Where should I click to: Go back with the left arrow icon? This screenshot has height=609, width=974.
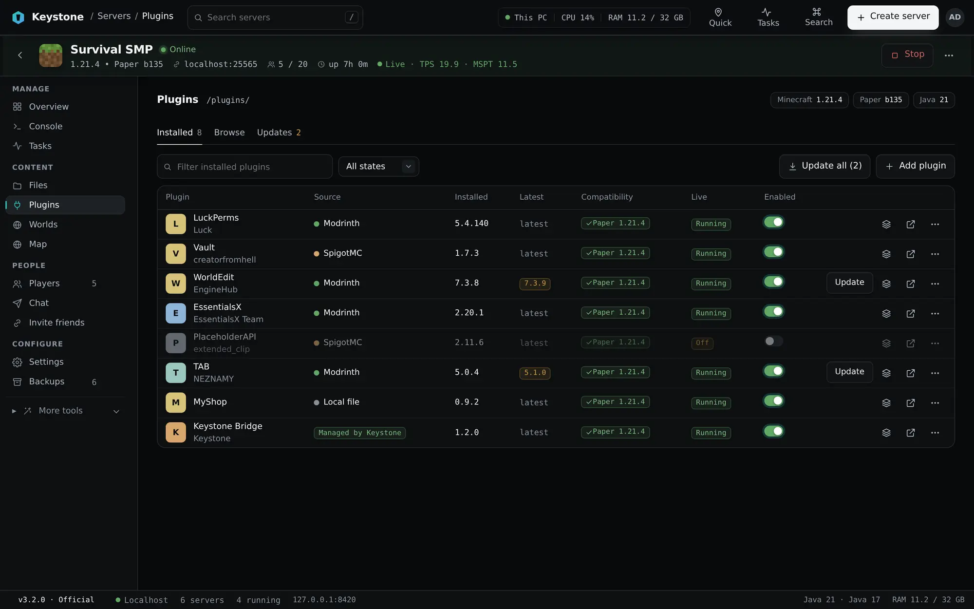click(x=20, y=55)
